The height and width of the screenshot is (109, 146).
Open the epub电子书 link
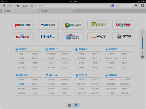pyautogui.click(x=95, y=93)
